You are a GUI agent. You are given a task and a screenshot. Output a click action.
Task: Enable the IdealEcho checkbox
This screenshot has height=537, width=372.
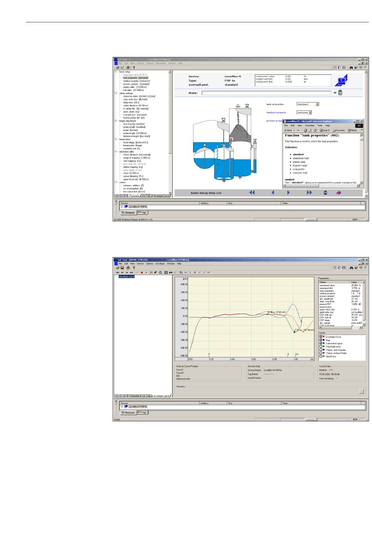click(x=321, y=356)
